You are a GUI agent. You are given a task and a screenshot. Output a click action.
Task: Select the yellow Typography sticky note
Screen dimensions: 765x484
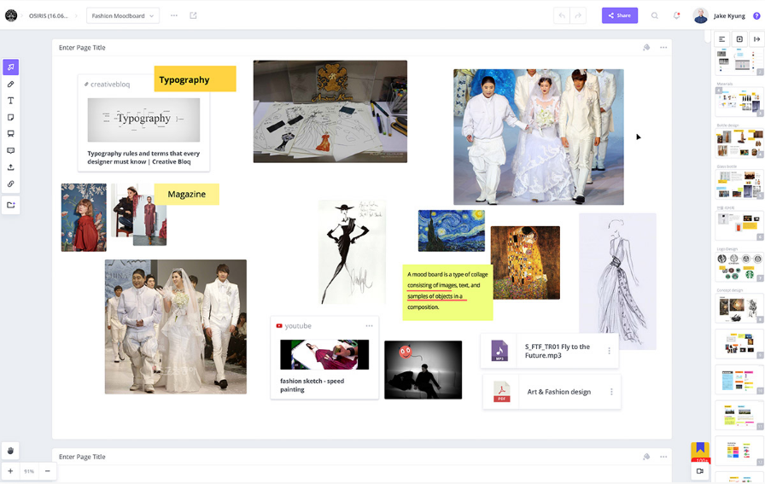click(x=196, y=79)
